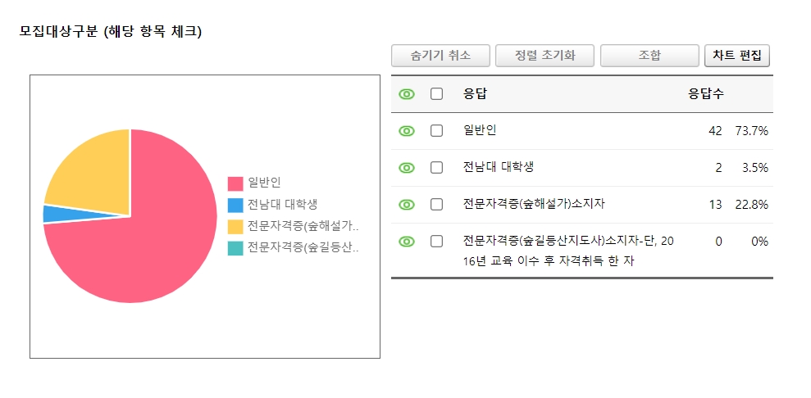811x398 pixels.
Task: Click eye icon for 전문자격증(숲해설가)소지자 row
Action: point(407,205)
